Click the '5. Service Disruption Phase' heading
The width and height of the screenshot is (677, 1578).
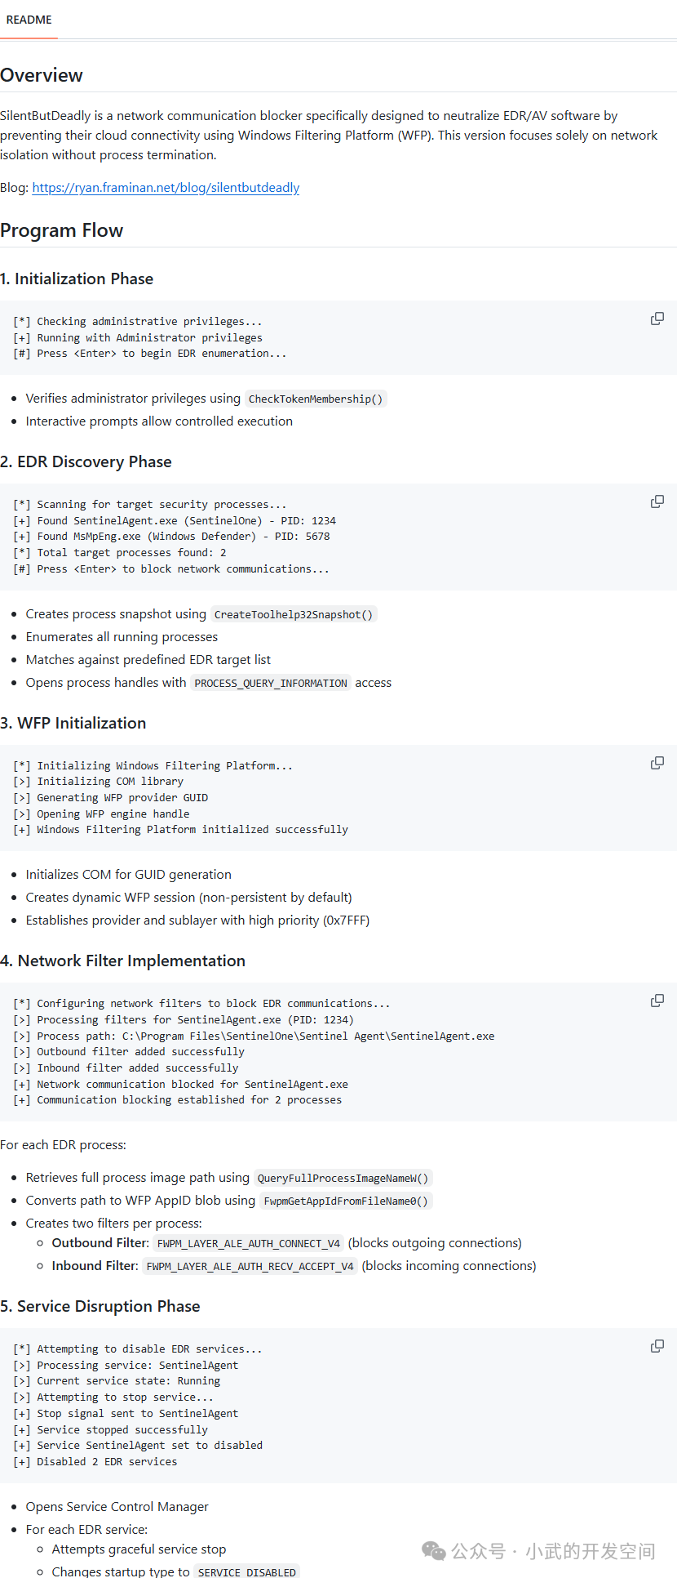100,1306
